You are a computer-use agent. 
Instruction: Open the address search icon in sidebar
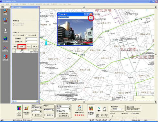tap(5, 58)
